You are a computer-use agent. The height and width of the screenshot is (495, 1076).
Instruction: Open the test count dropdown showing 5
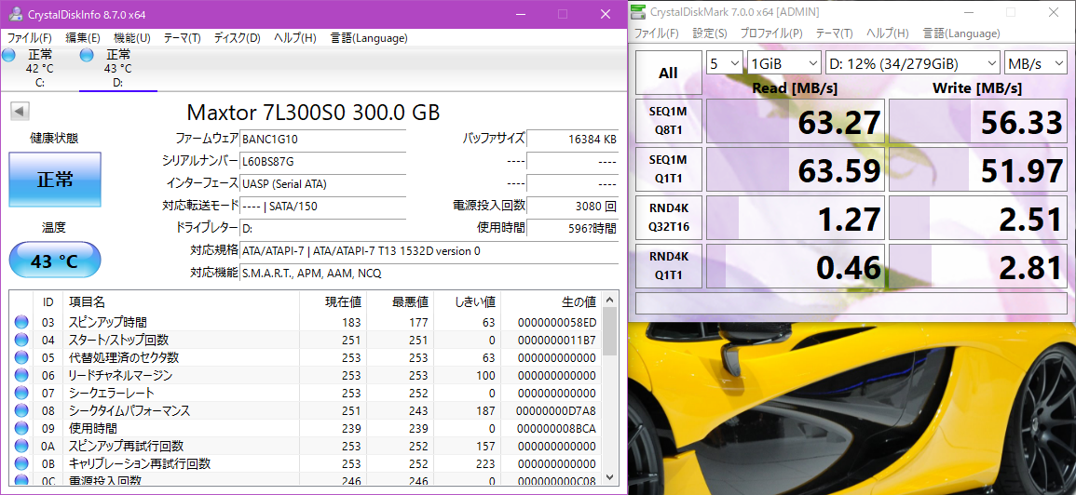click(x=724, y=63)
